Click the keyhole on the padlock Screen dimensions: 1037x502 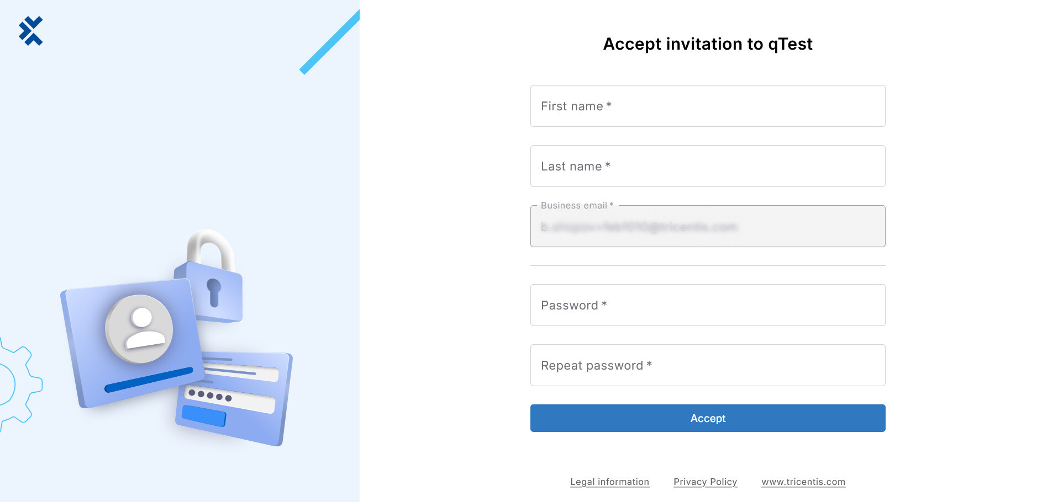click(x=214, y=291)
